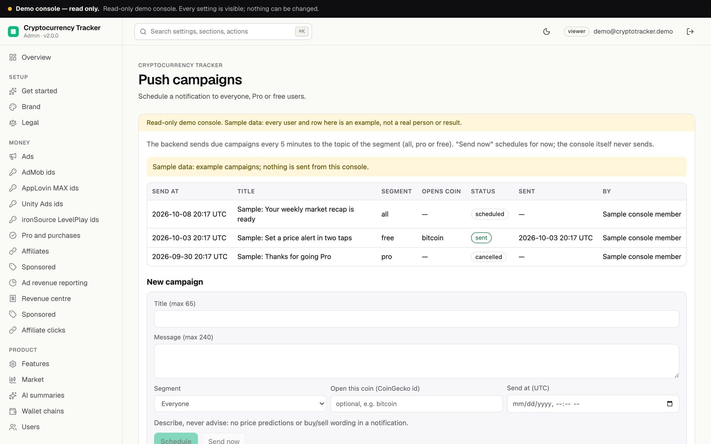
Task: Click the Features gear icon
Action: pos(13,364)
